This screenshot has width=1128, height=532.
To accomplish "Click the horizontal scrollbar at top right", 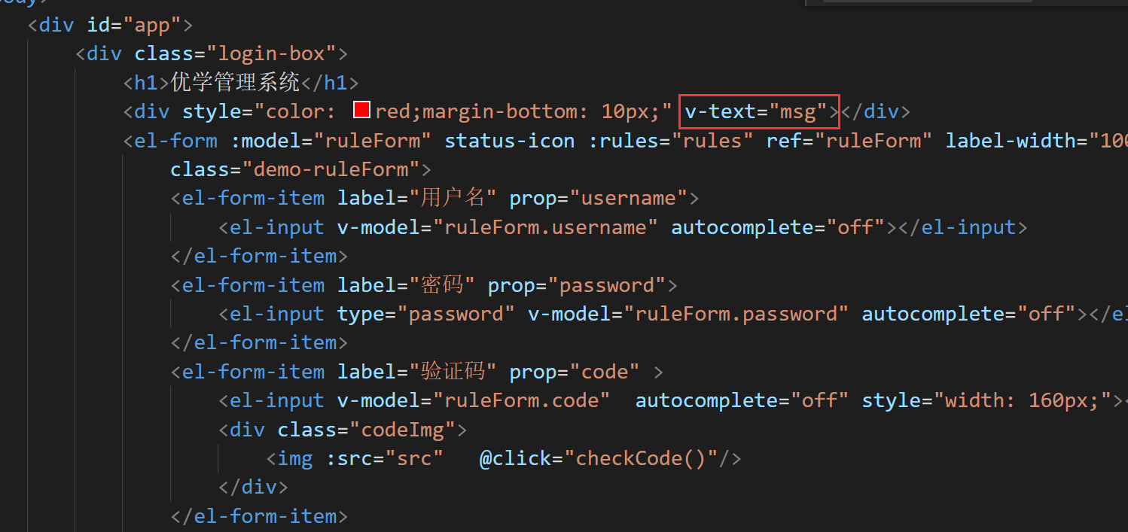I will [x=971, y=2].
